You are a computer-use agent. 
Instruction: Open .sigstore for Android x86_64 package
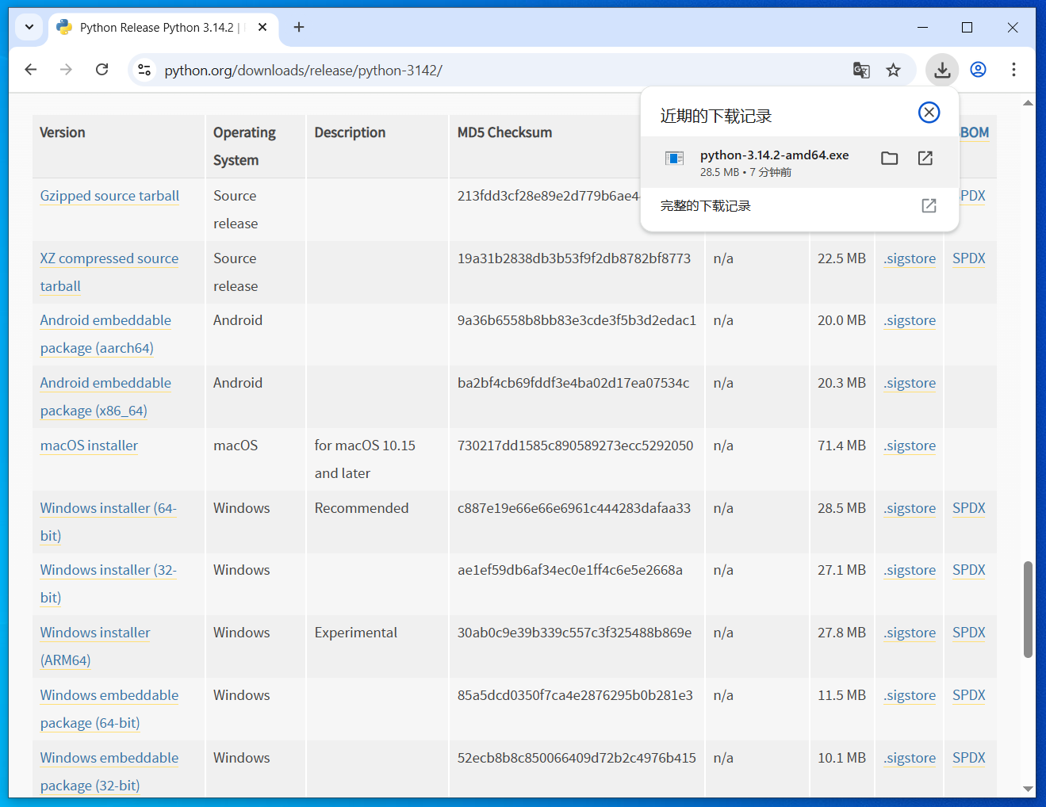(x=910, y=383)
